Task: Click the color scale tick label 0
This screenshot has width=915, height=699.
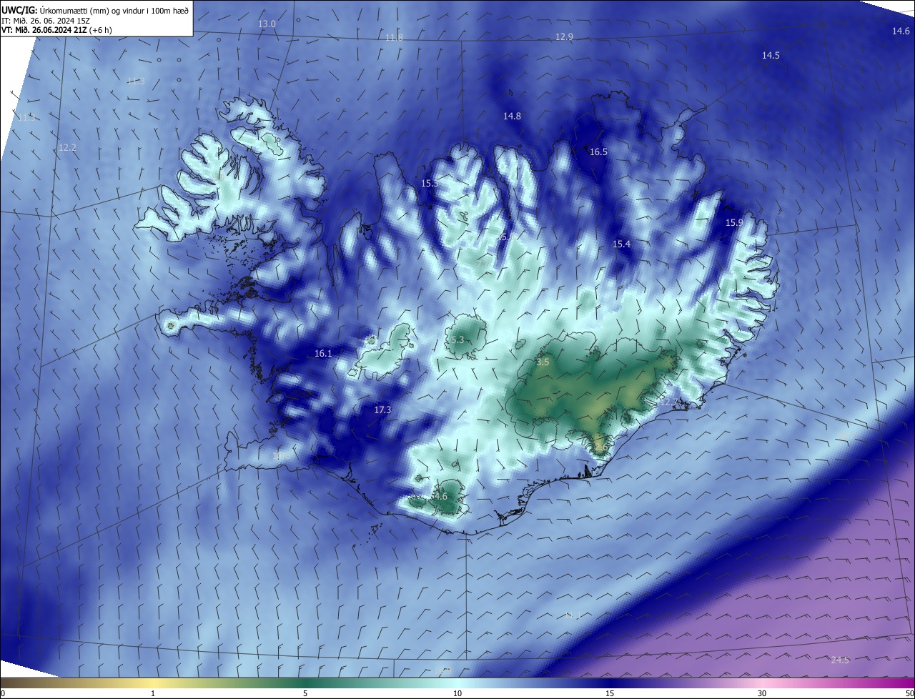Action: [3, 693]
